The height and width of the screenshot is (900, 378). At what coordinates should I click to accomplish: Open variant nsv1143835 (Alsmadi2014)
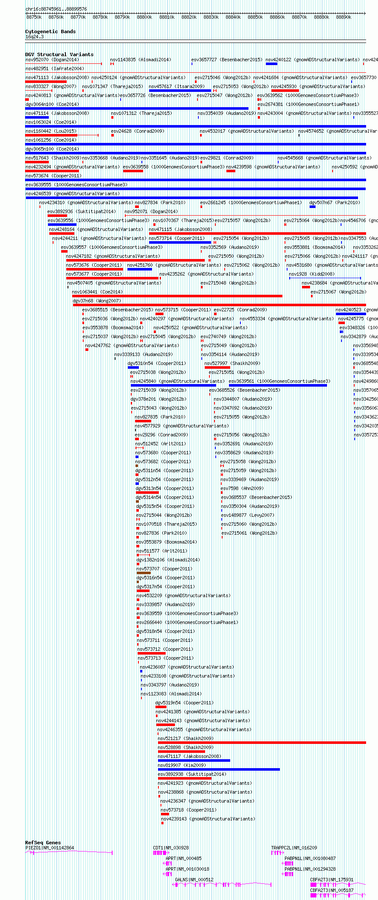[141, 60]
